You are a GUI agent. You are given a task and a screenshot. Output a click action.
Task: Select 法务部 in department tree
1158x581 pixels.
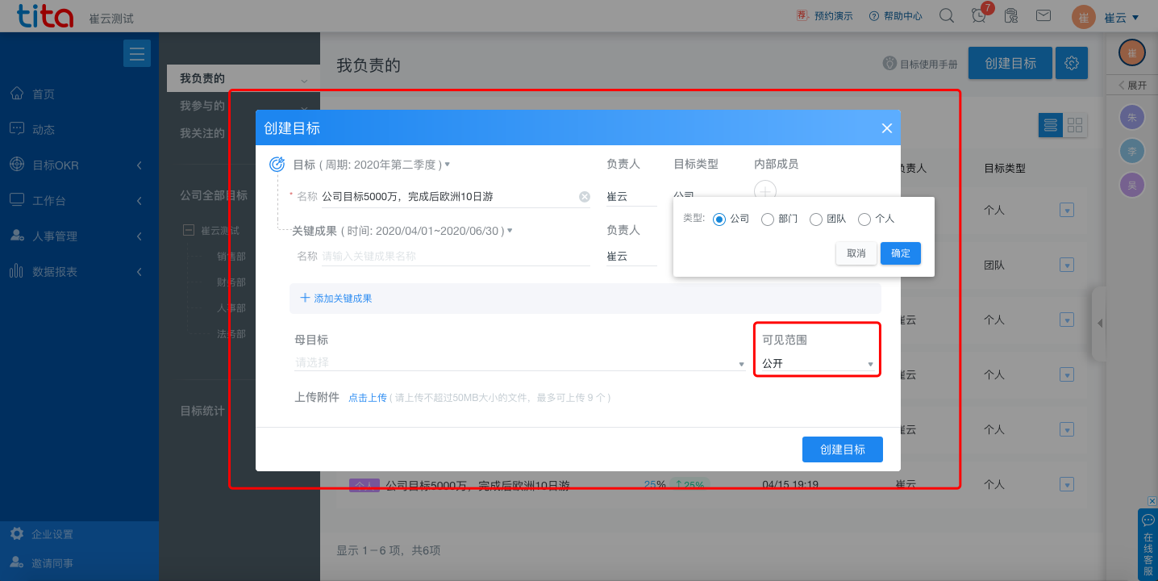231,334
